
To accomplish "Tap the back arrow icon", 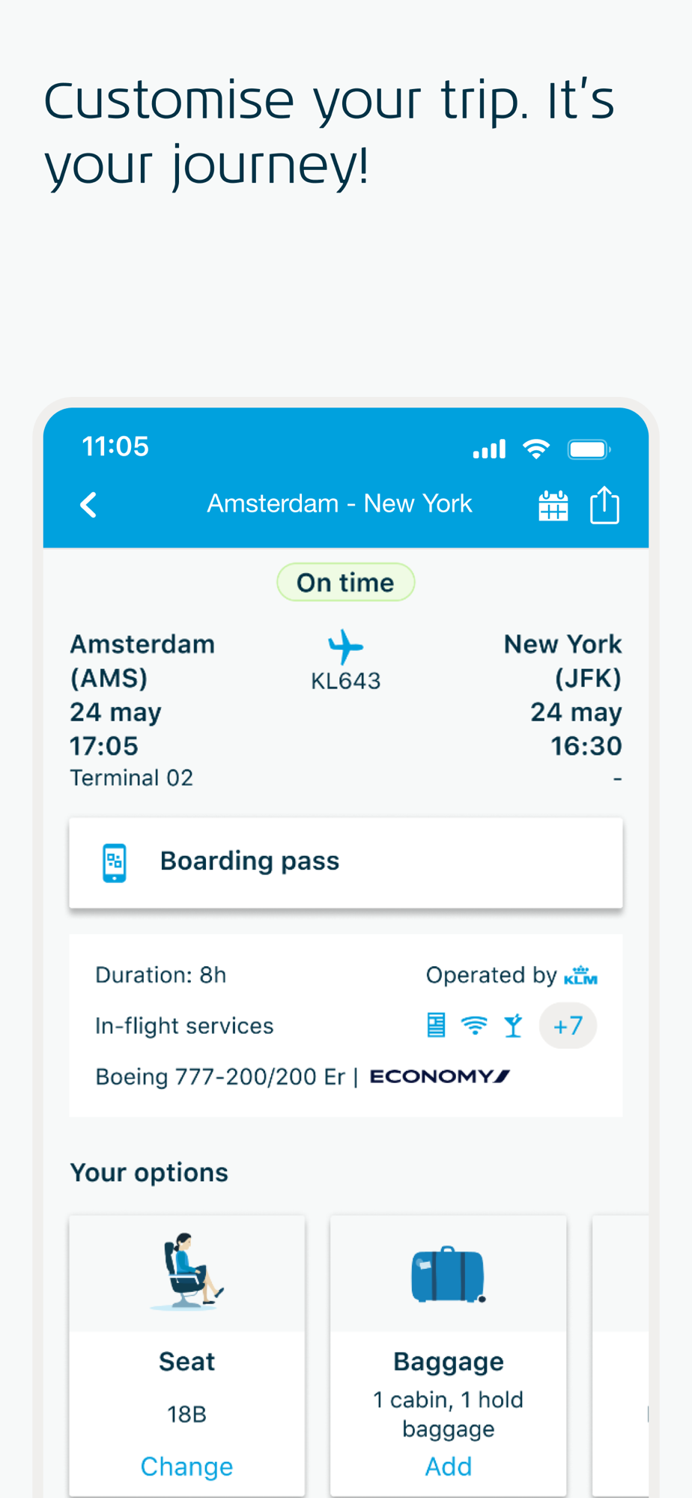I will [x=88, y=505].
